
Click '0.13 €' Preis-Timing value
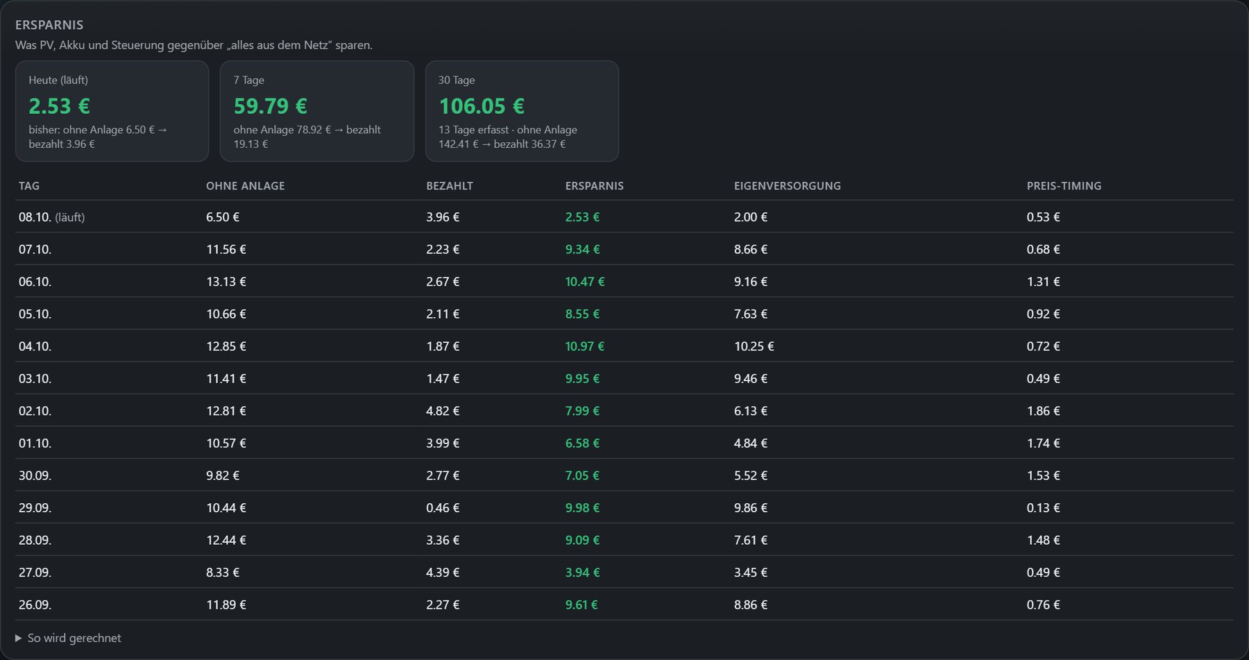coord(1044,508)
